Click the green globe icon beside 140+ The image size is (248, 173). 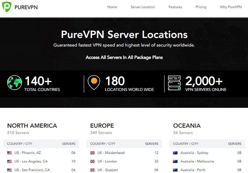click(x=14, y=82)
